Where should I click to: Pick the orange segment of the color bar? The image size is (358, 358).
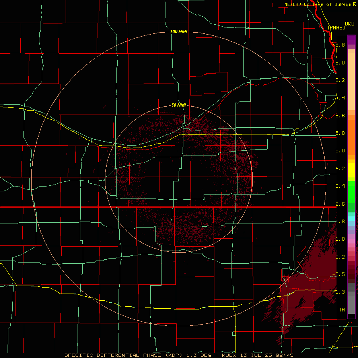tap(351, 138)
